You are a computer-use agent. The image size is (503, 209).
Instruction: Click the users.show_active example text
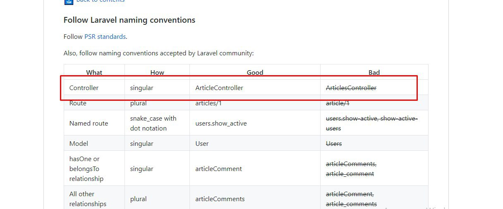[221, 123]
